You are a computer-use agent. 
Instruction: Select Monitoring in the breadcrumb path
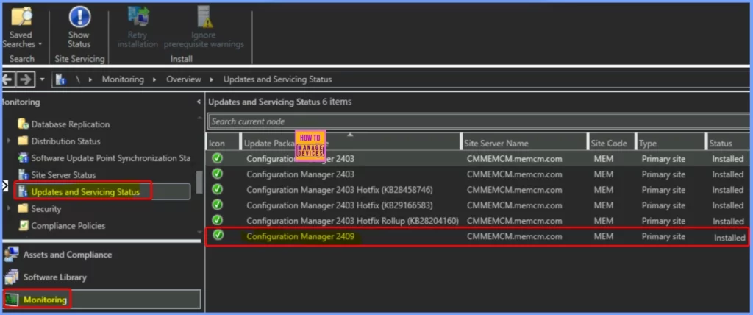(x=123, y=79)
